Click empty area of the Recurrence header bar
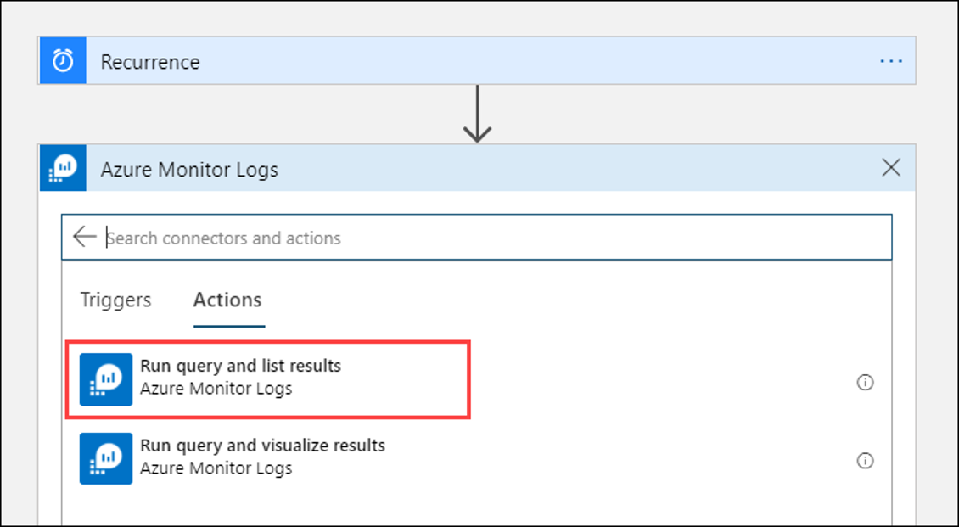The width and height of the screenshot is (959, 527). (x=538, y=61)
